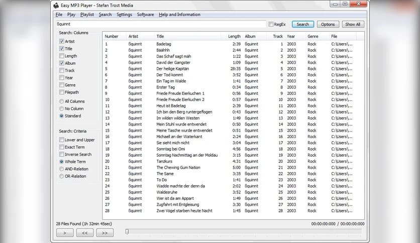Select the track Zugfahrt mit Entgleisung
The width and height of the screenshot is (420, 243).
[x=177, y=204]
